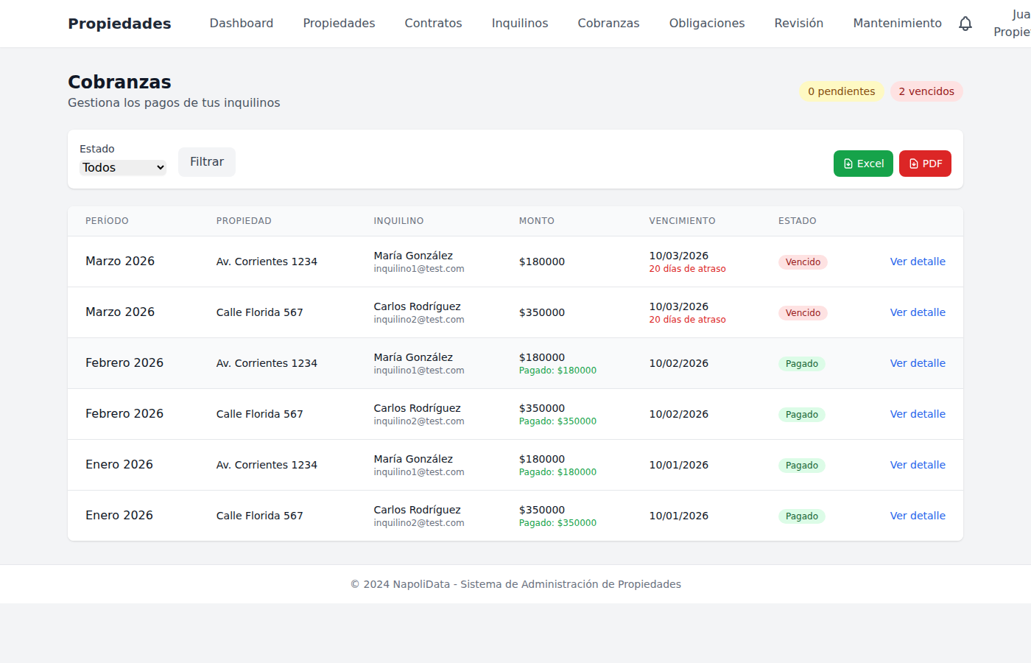Open the Mantenimiento section
The image size is (1031, 663).
897,24
